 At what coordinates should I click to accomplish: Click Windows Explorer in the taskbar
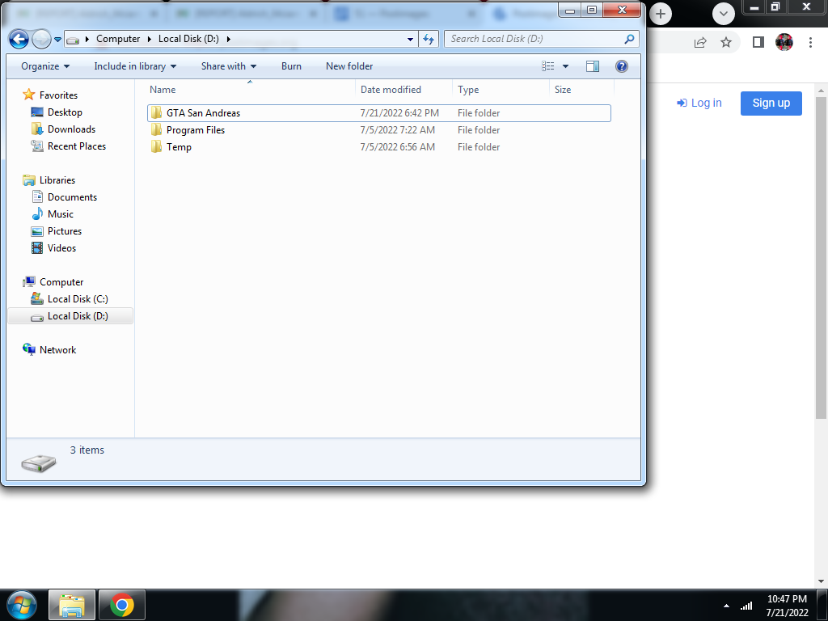(x=72, y=605)
